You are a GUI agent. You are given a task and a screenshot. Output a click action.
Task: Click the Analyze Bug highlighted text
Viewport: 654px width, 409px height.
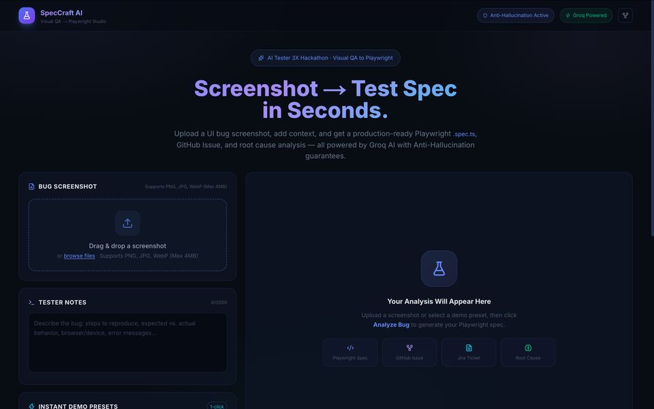[x=391, y=324]
